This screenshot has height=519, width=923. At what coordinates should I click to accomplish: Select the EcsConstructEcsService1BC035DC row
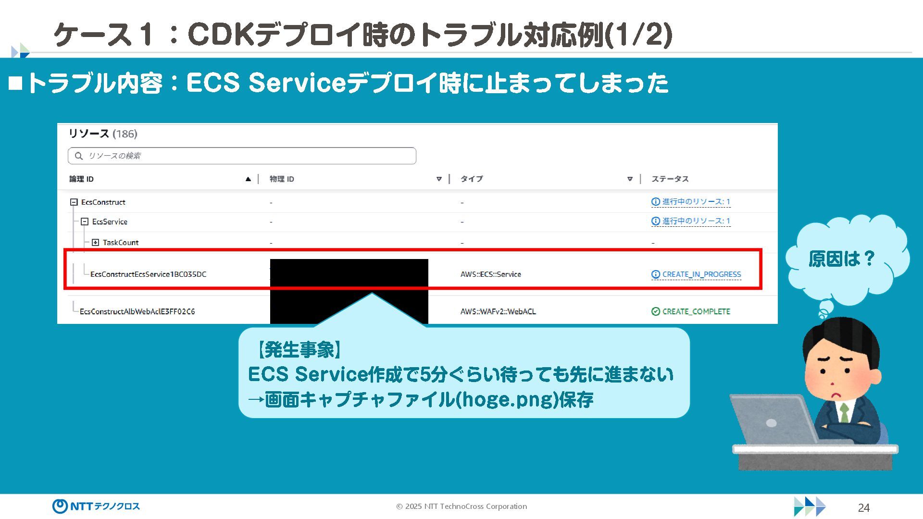point(148,274)
